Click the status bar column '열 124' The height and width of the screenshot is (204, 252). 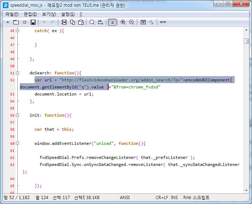pyautogui.click(x=42, y=197)
